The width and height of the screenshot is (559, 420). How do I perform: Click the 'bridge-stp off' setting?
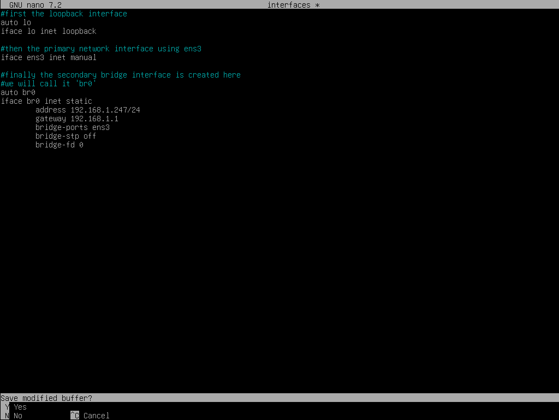pos(66,136)
